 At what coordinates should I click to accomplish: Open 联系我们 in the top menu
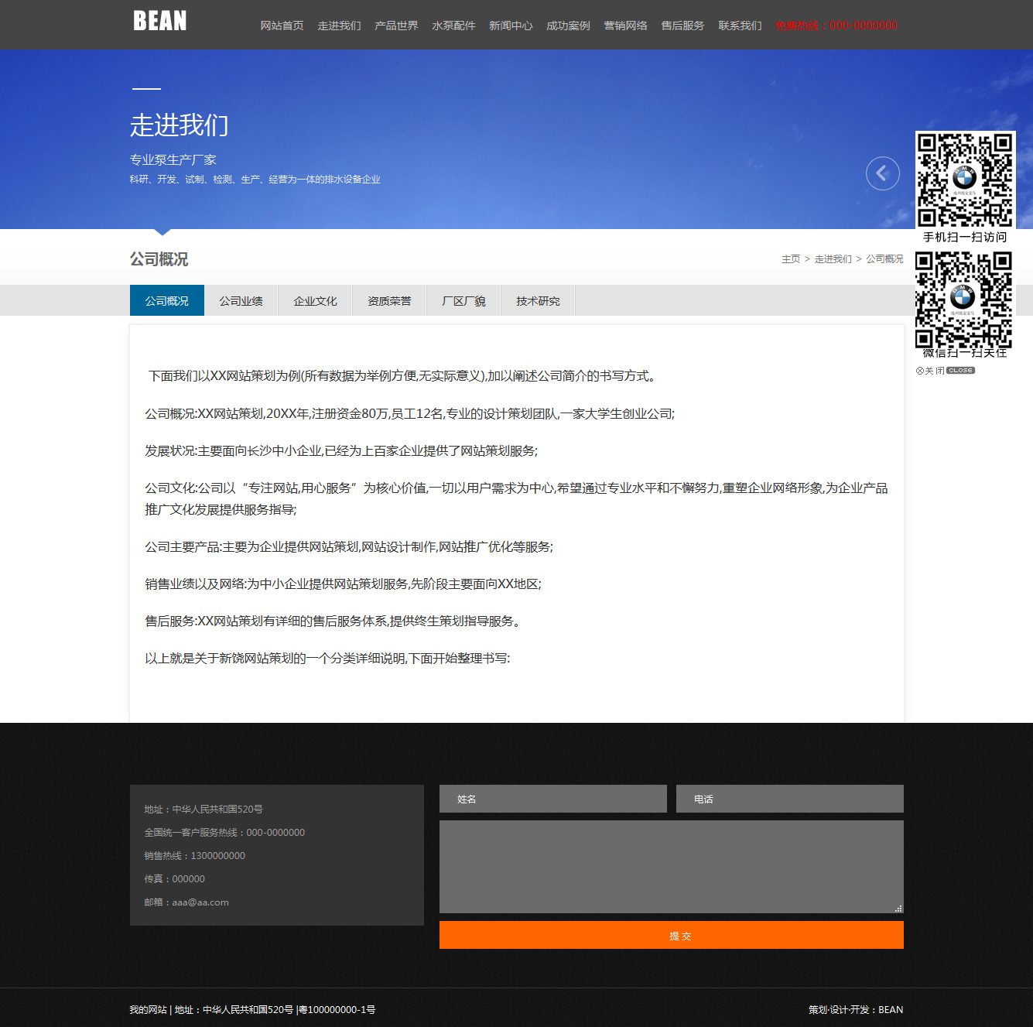tap(740, 26)
